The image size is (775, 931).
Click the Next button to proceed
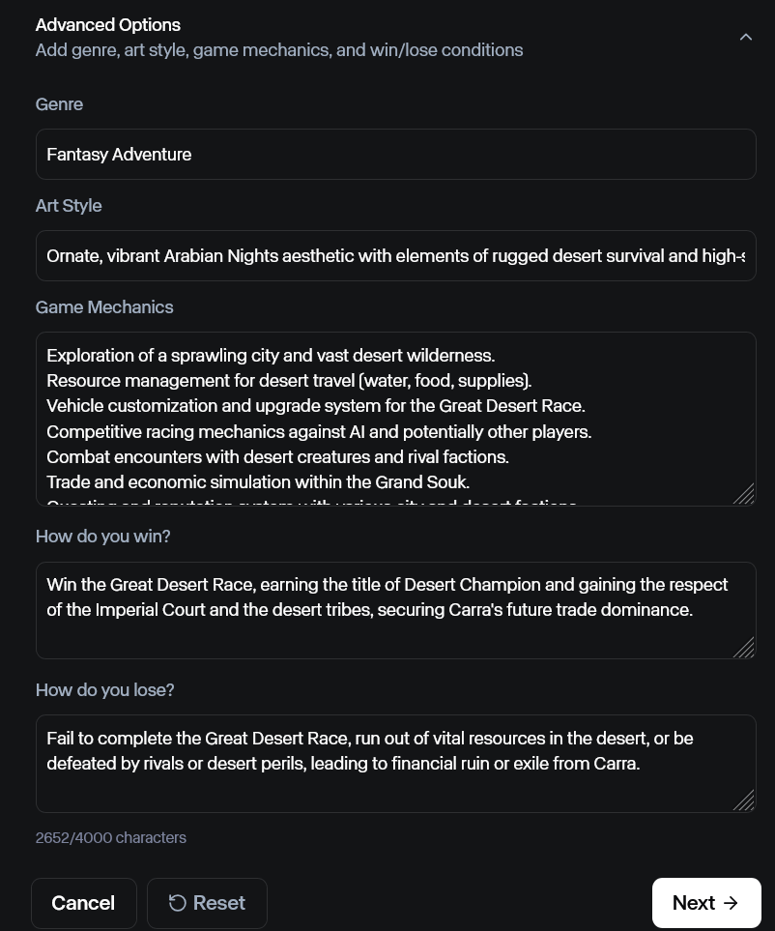pos(706,902)
